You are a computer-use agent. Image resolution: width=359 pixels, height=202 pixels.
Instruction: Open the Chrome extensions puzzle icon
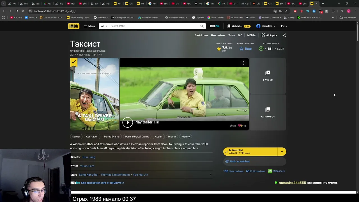(333, 11)
